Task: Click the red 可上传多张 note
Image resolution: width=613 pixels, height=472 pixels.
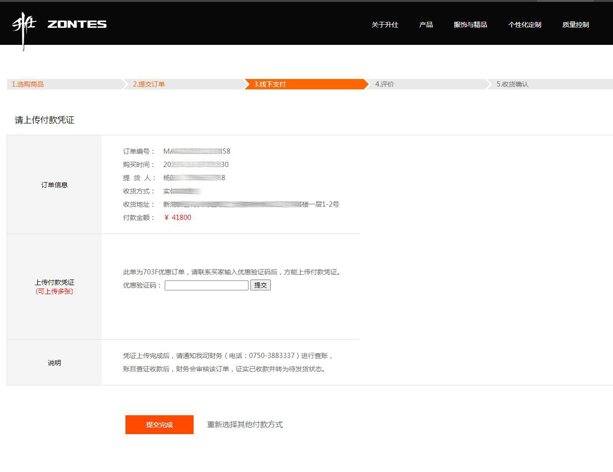Action: click(x=54, y=291)
